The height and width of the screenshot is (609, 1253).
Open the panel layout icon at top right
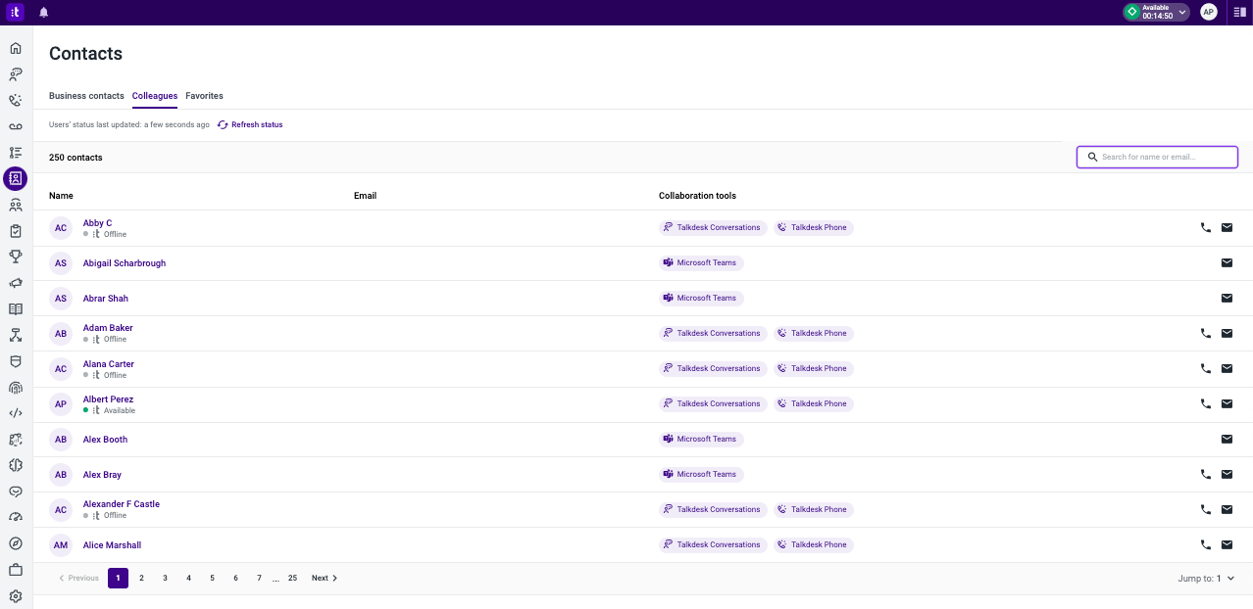(1239, 12)
